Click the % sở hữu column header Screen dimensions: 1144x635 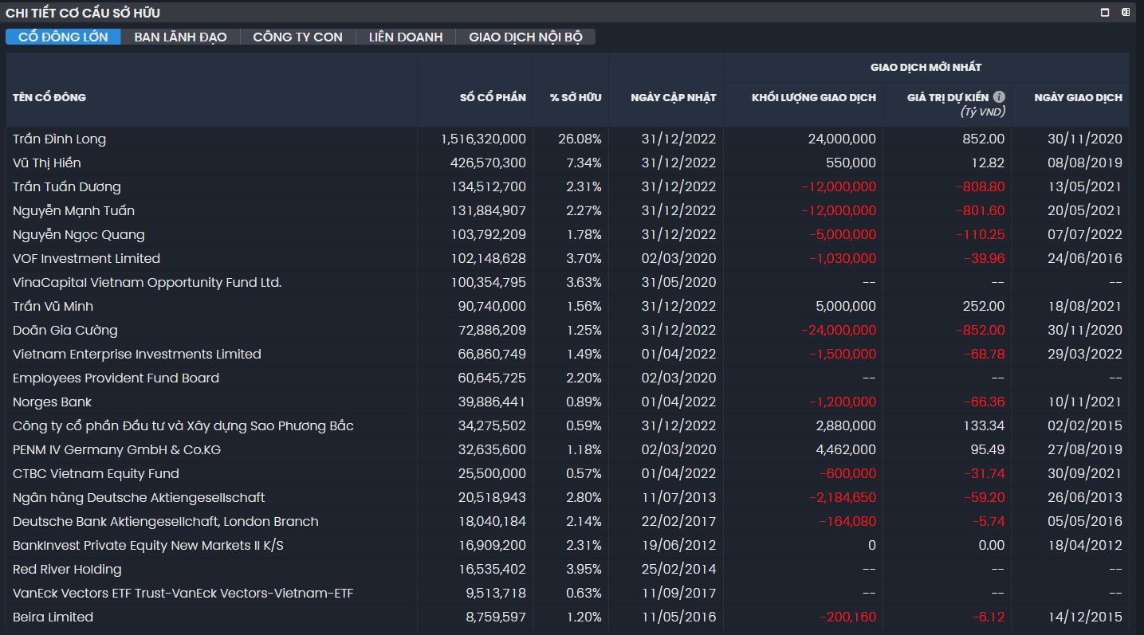tap(576, 97)
